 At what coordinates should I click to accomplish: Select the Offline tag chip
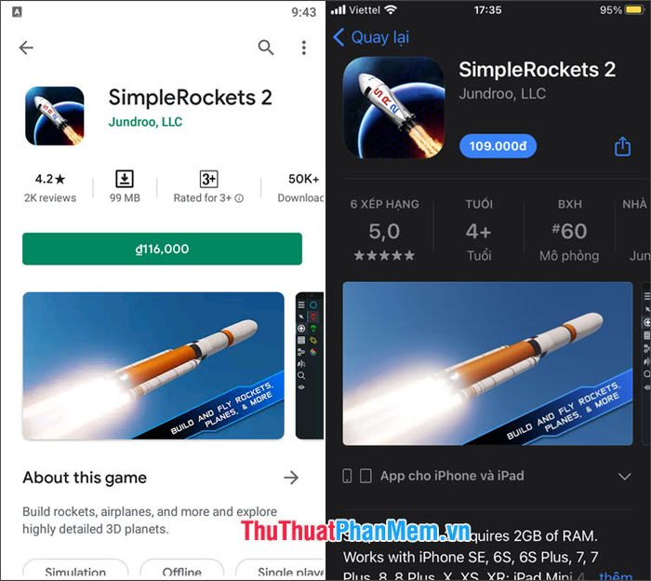point(182,571)
